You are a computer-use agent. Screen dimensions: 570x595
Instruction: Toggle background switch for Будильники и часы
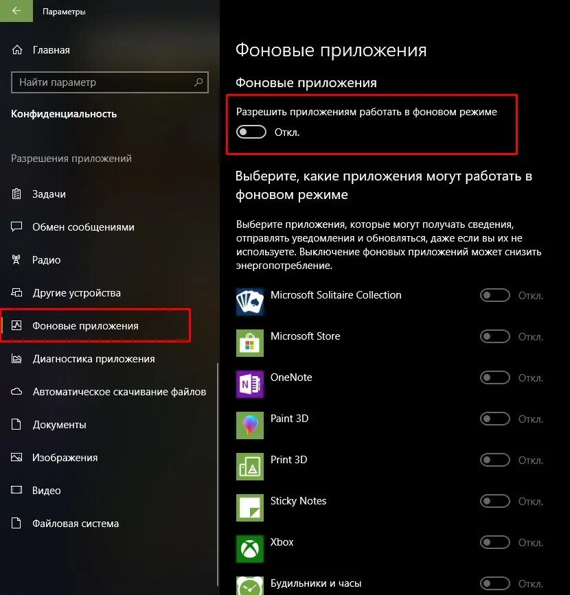(495, 583)
